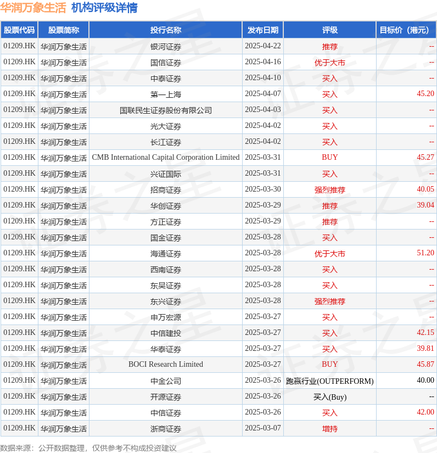Select the 海通证券 cell
This screenshot has height=453, width=437.
165,253
